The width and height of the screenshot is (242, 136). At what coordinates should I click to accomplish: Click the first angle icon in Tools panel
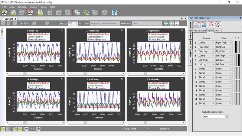click(x=197, y=24)
